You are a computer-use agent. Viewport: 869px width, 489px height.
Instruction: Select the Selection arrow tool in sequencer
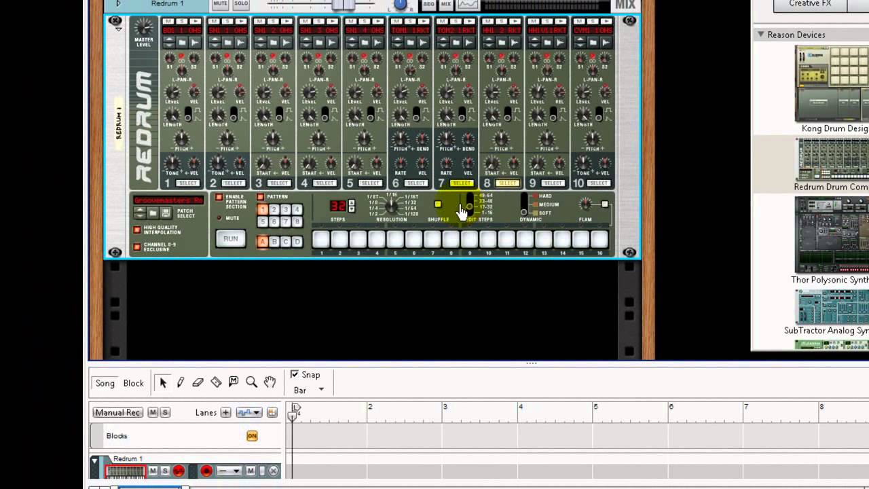pyautogui.click(x=163, y=383)
